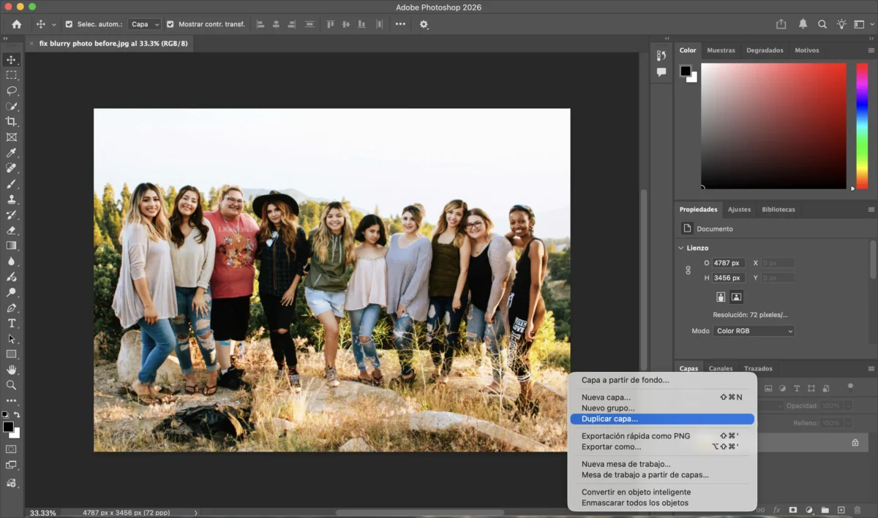Viewport: 878px width, 518px height.
Task: Select the Type tool
Action: pyautogui.click(x=11, y=323)
